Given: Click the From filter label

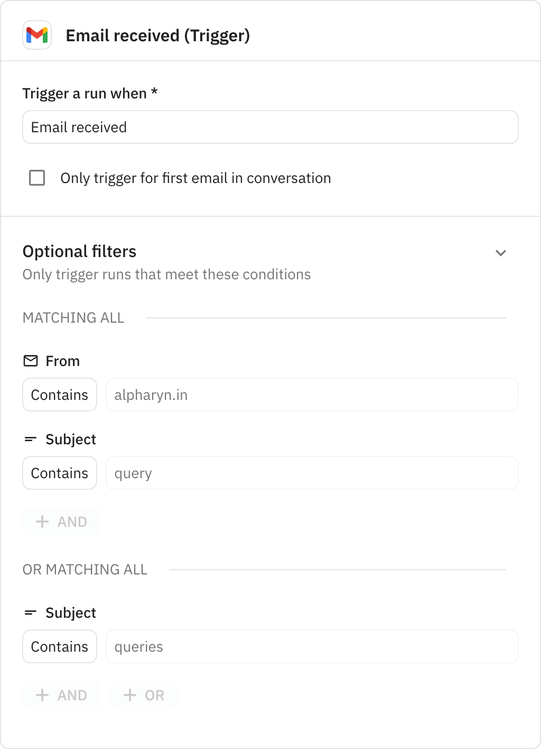Looking at the screenshot, I should 62,361.
